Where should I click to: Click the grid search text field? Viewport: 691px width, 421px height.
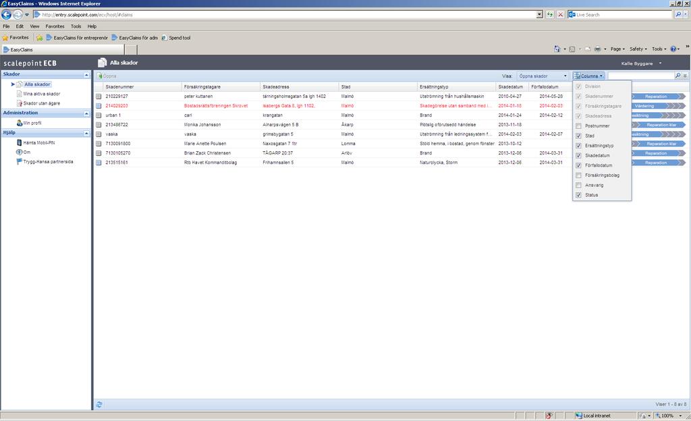[641, 76]
